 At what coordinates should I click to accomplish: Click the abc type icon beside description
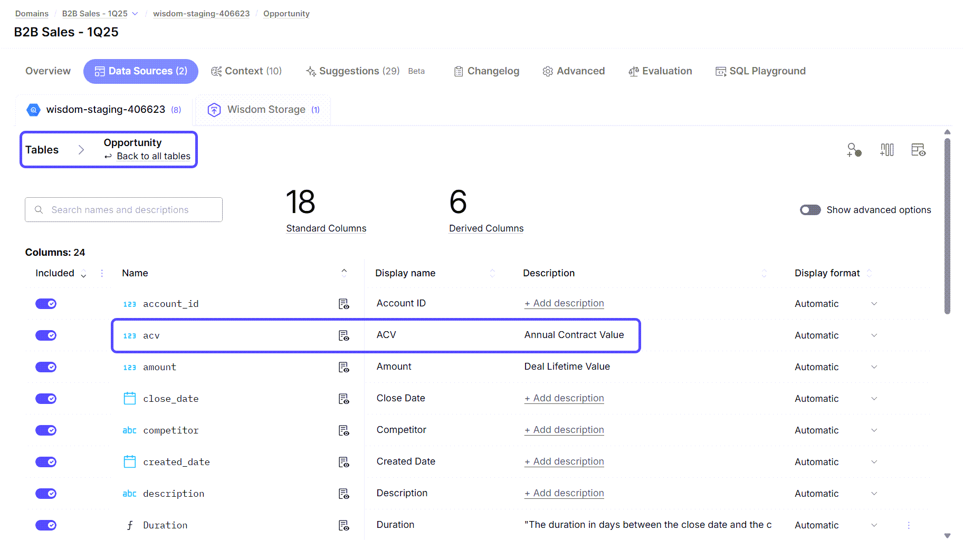(x=129, y=494)
